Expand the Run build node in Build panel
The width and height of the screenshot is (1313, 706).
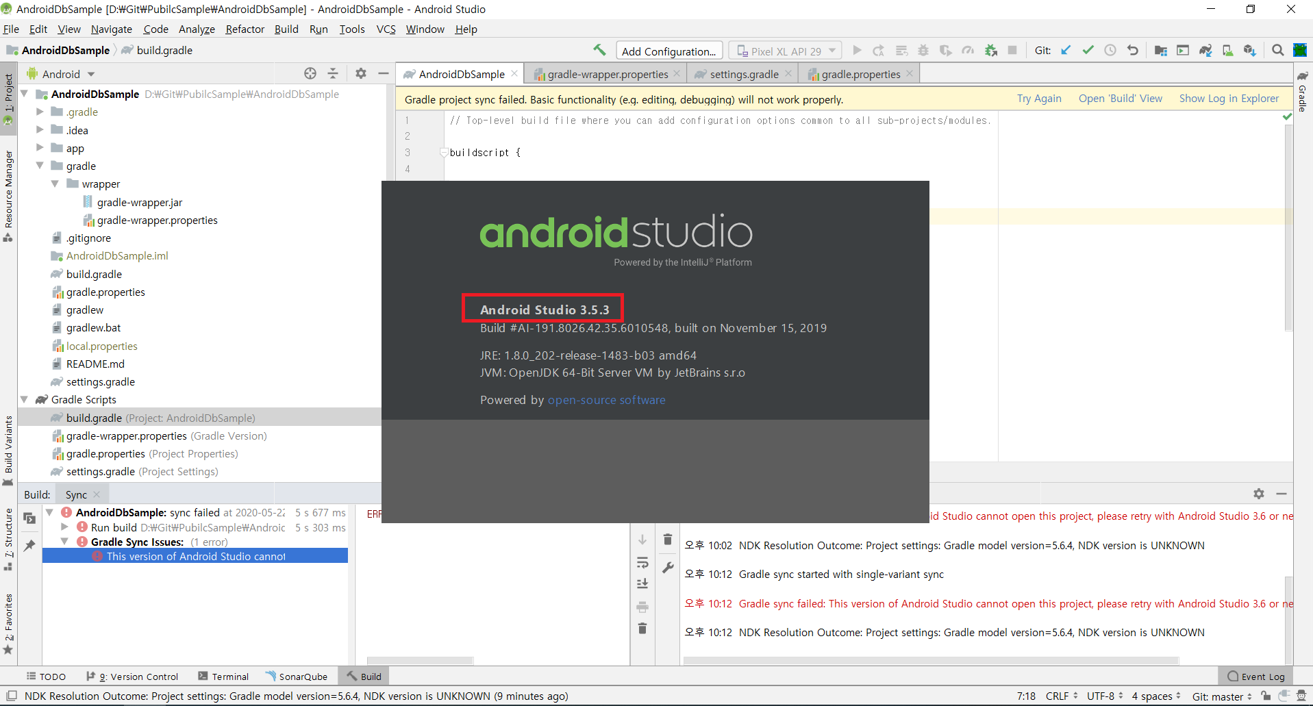tap(65, 527)
